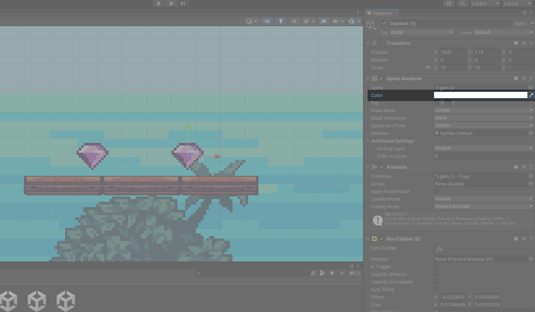
Task: Enable the Is Trigger checkbox
Action: 436,267
